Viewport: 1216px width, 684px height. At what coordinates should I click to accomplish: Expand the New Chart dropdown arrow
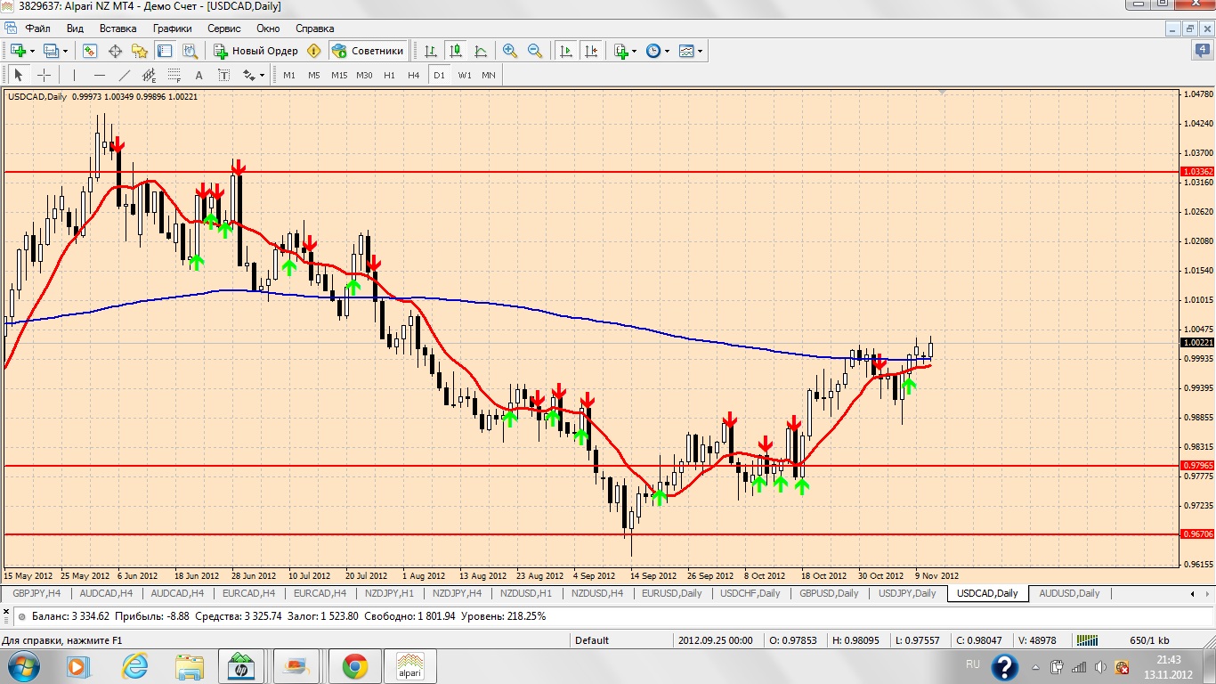coord(31,51)
